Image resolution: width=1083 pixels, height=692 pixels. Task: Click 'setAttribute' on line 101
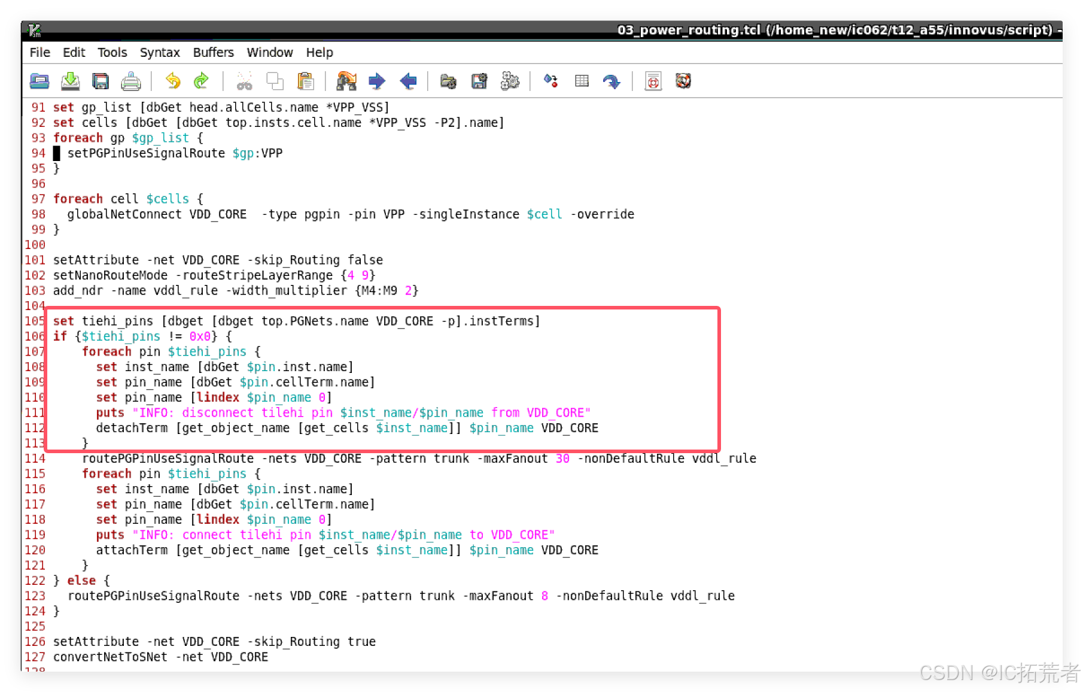tap(96, 260)
